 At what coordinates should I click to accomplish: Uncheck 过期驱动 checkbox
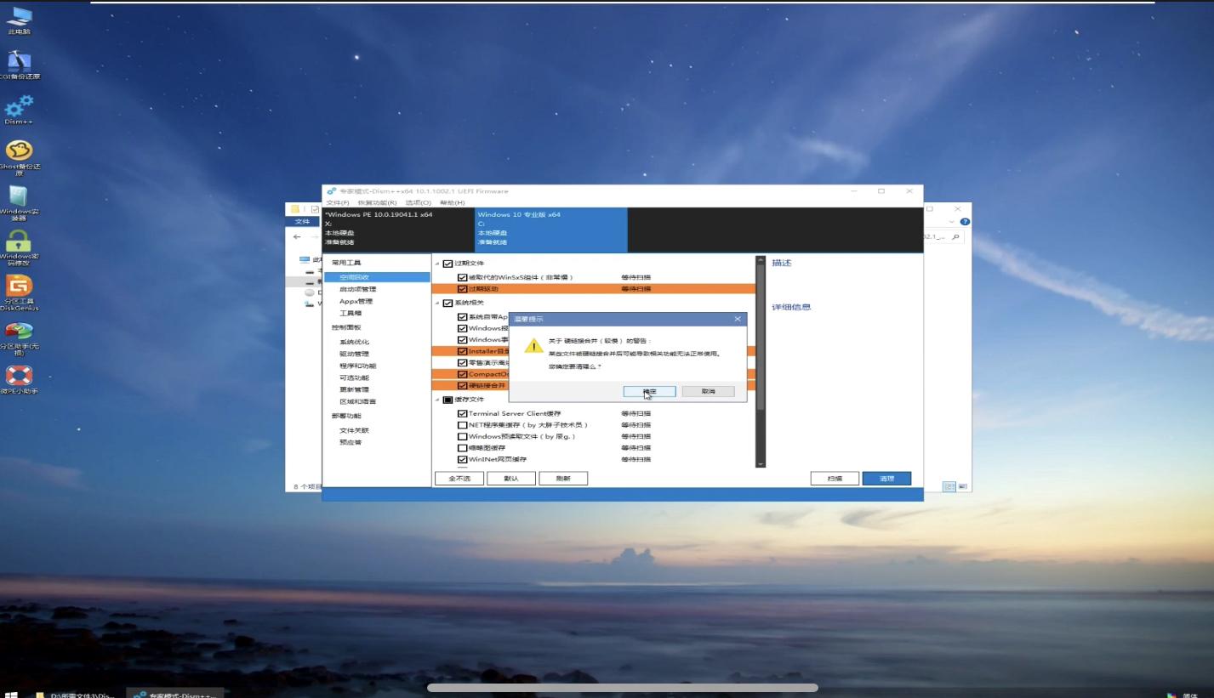[462, 289]
